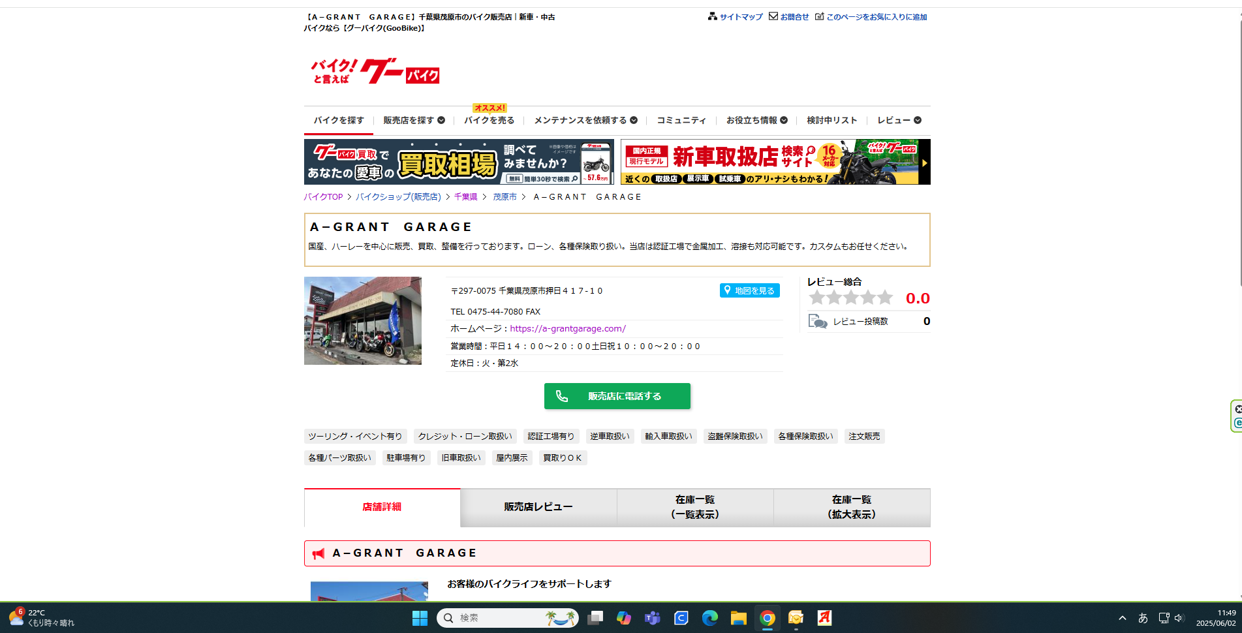This screenshot has width=1242, height=633.
Task: Open the 茂原市 breadcrumb link
Action: click(505, 197)
